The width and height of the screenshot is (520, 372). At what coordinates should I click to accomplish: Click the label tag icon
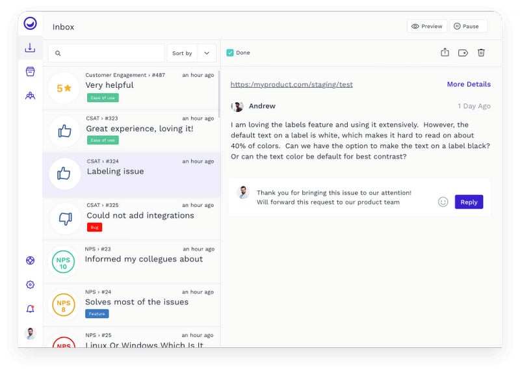point(463,53)
